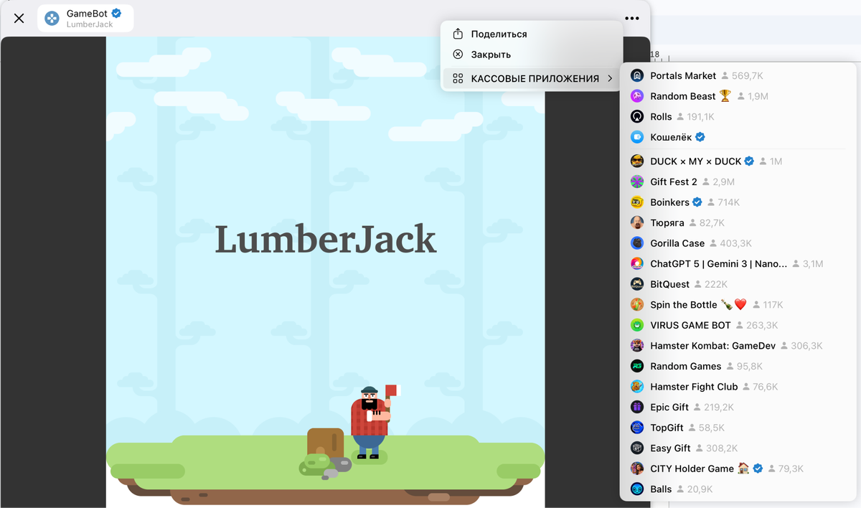This screenshot has height=508, width=861.
Task: Click the Epic Gift app icon
Action: (x=637, y=407)
